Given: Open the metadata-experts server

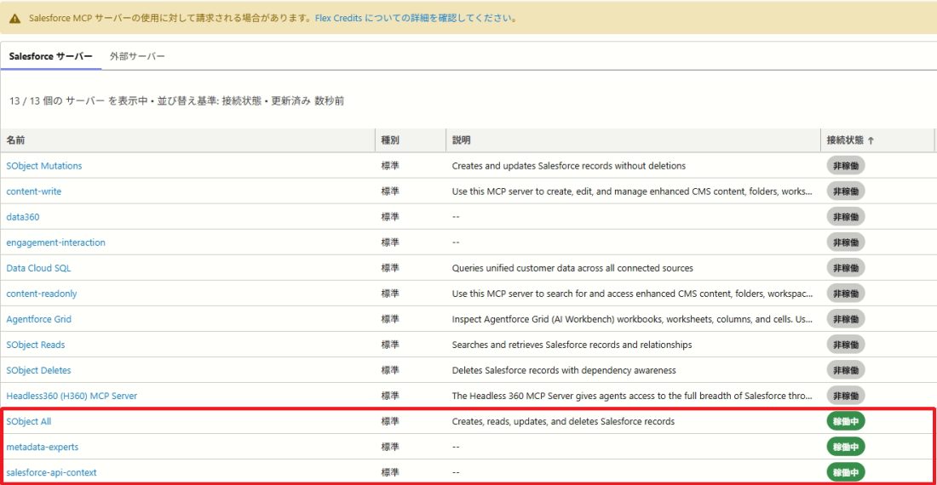Looking at the screenshot, I should (x=42, y=447).
